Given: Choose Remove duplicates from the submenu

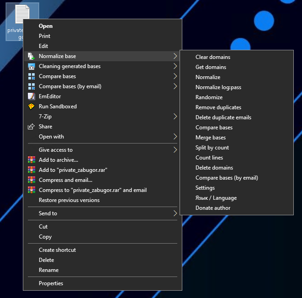Looking at the screenshot, I should (x=218, y=107).
